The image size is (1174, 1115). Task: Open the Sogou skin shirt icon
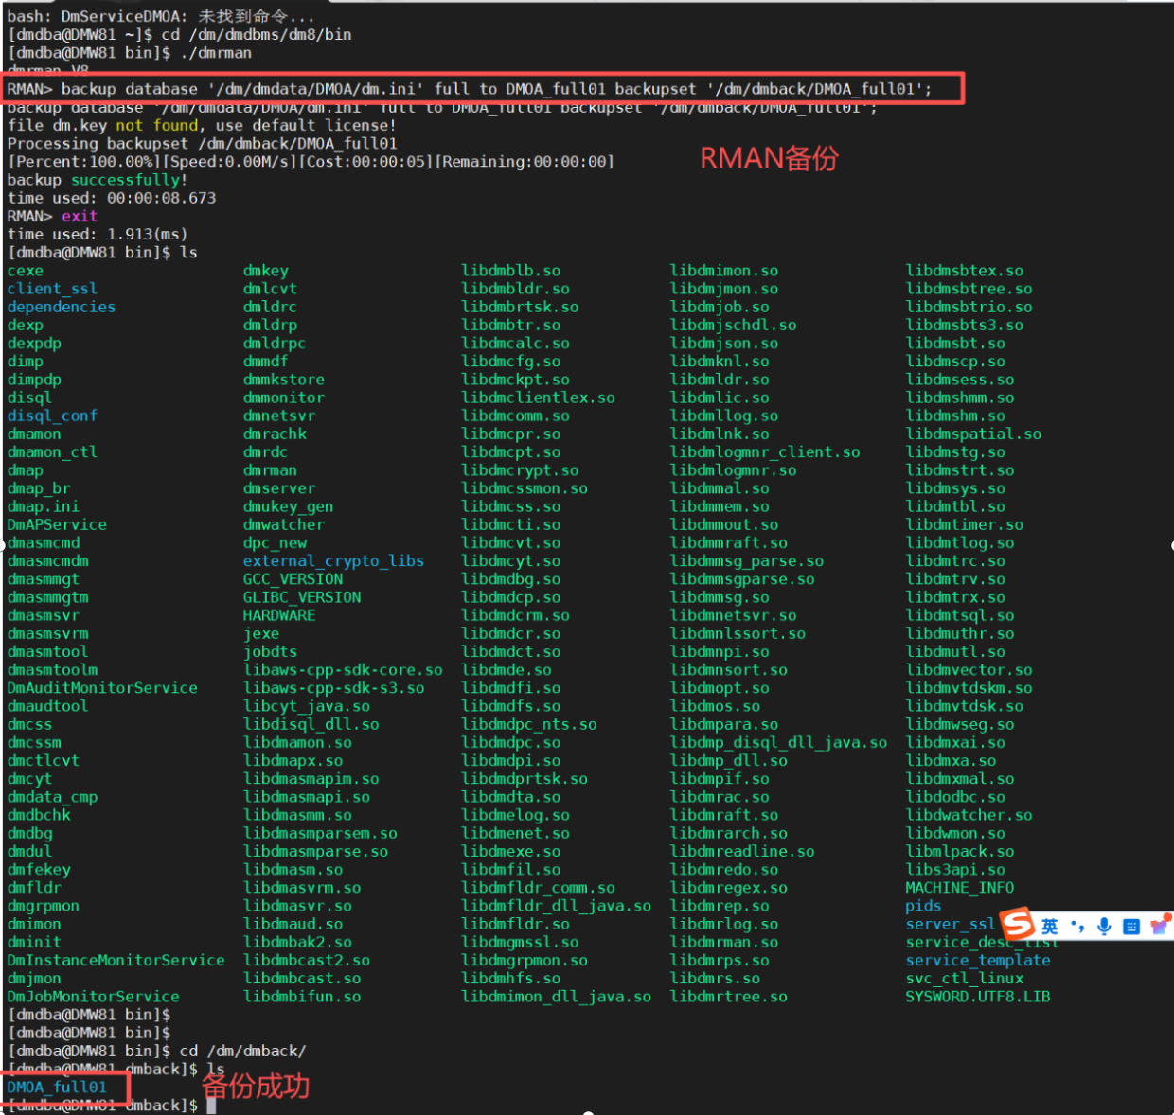point(1159,926)
